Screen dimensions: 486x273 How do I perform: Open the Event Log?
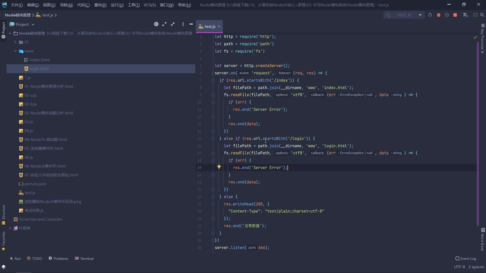pyautogui.click(x=466, y=258)
